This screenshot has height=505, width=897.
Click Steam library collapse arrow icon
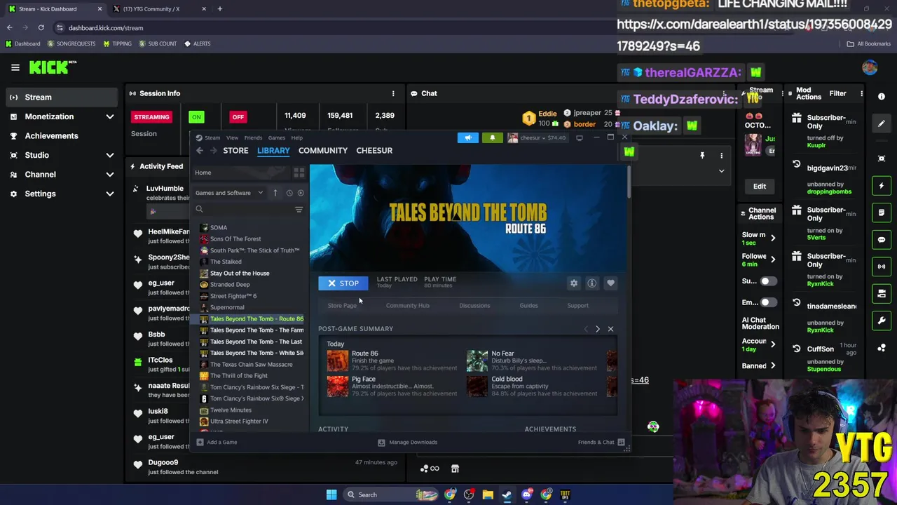point(275,193)
